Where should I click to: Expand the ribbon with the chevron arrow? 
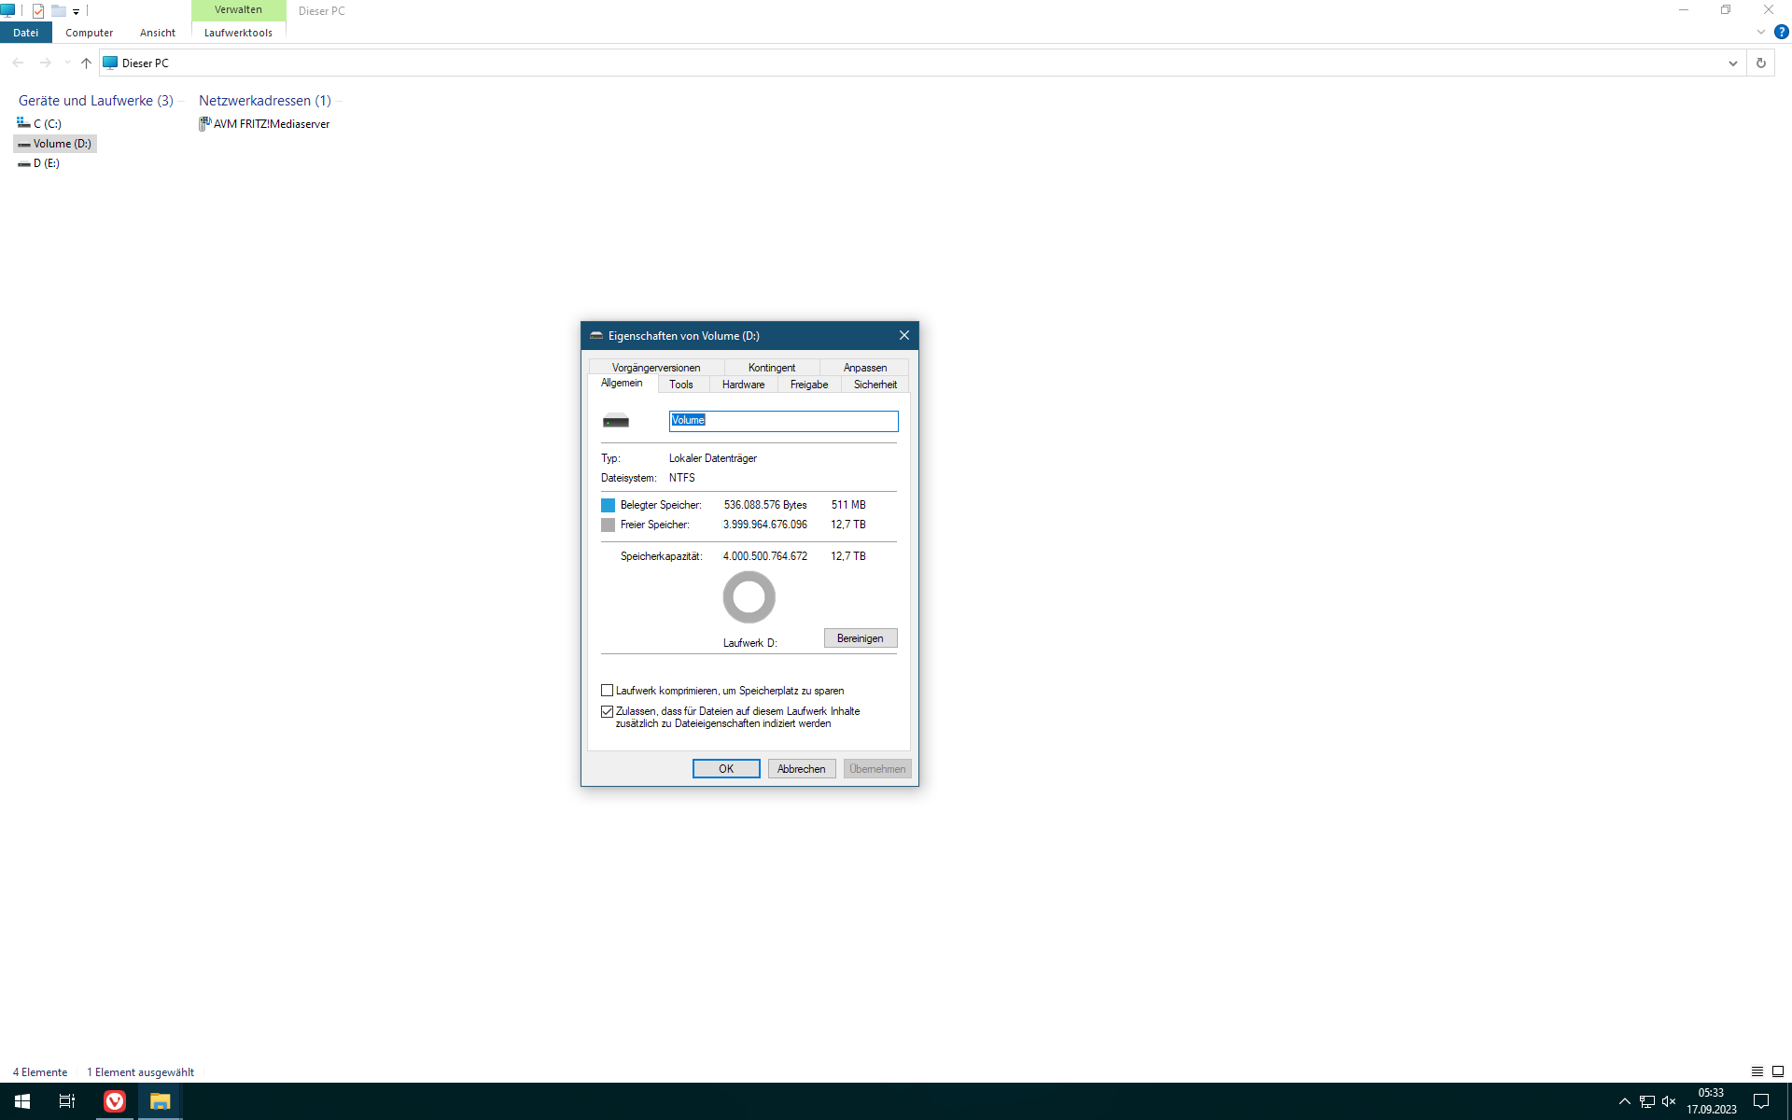point(1760,32)
